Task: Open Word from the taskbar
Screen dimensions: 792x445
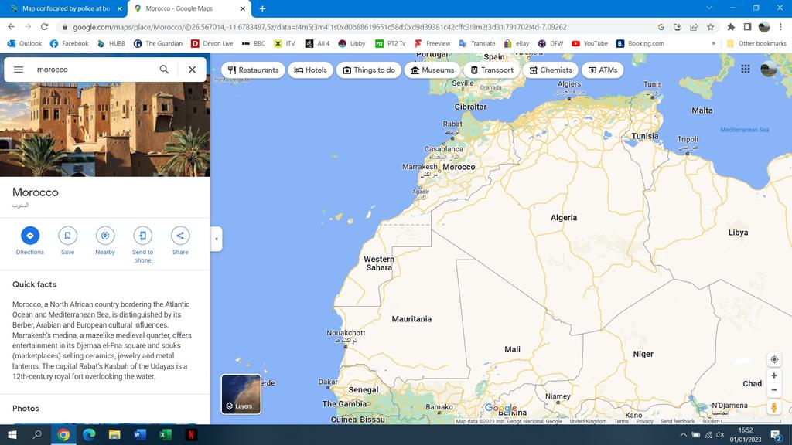Action: click(140, 434)
